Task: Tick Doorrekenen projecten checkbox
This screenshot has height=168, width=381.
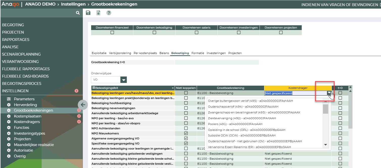Action: (281, 33)
